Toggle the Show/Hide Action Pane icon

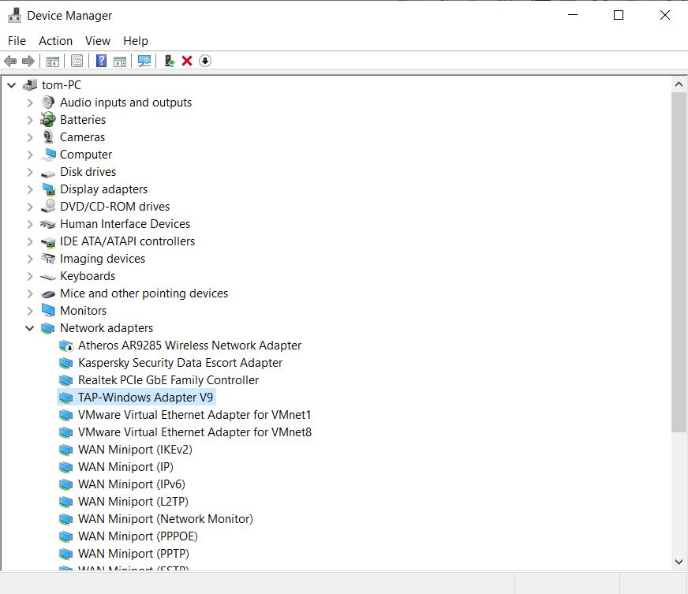pyautogui.click(x=119, y=61)
